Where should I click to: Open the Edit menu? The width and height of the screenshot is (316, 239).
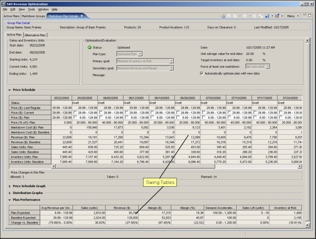click(13, 9)
